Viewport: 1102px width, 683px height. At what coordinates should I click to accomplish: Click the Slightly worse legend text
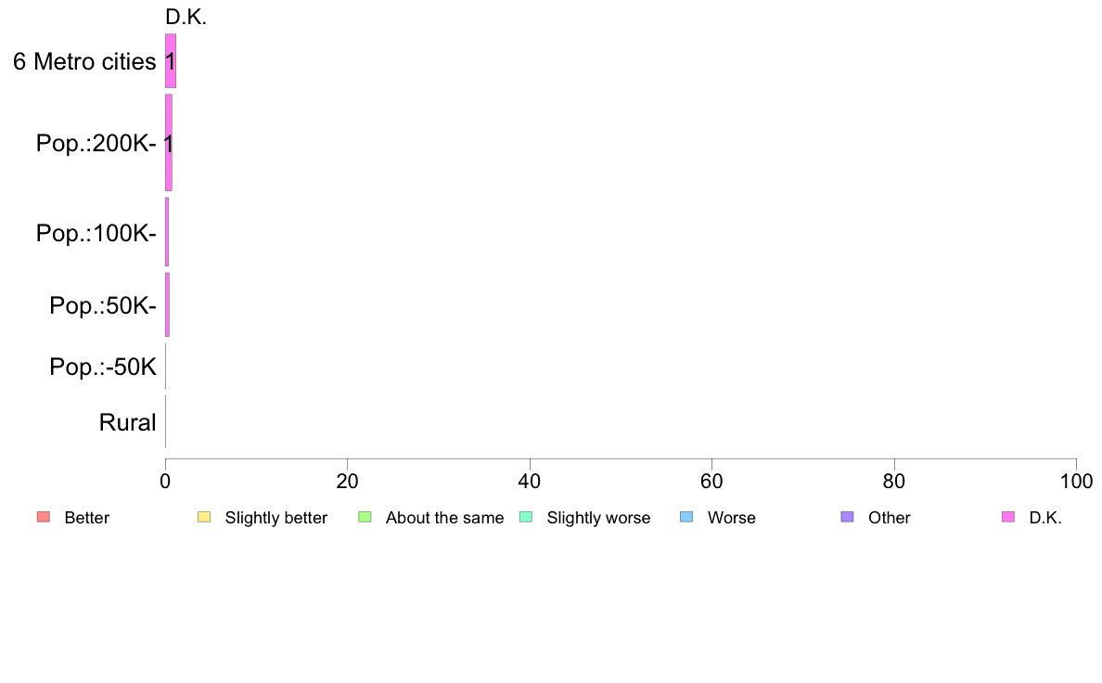point(599,518)
